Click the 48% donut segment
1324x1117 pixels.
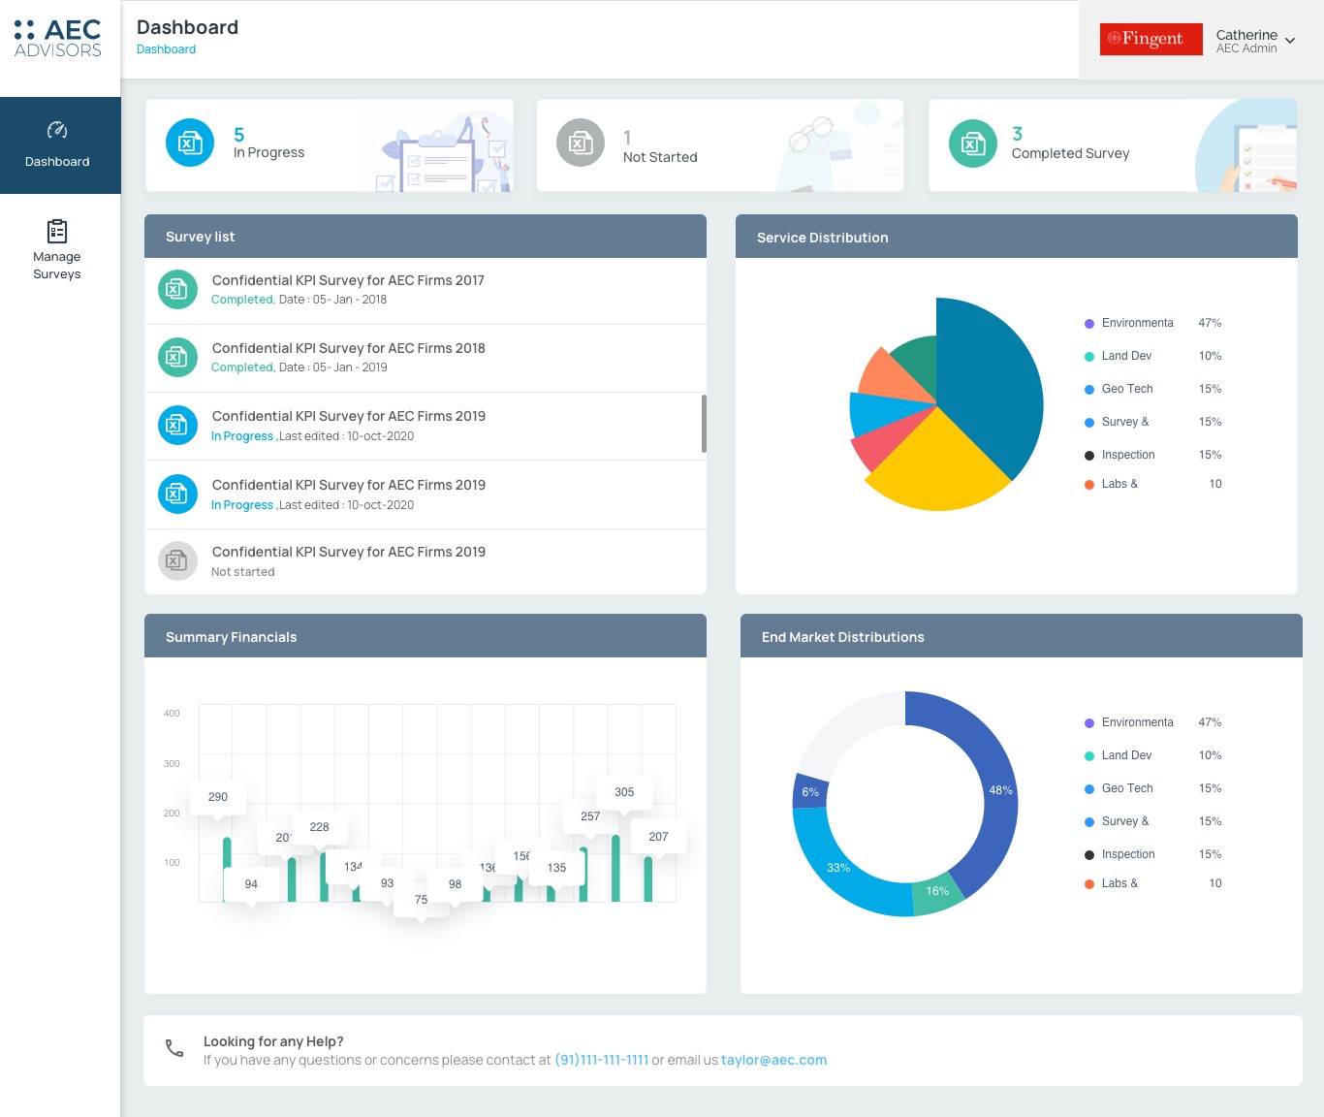(x=1000, y=790)
